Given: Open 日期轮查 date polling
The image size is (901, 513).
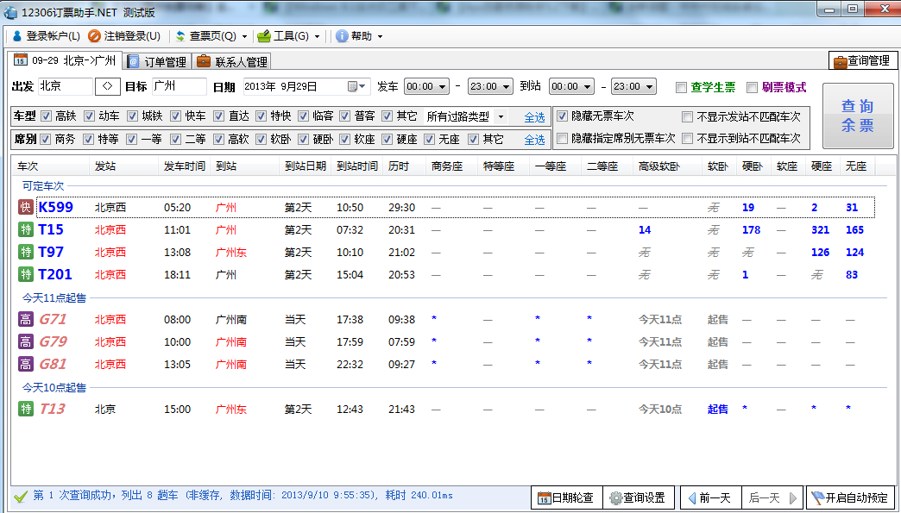Looking at the screenshot, I should coord(565,498).
